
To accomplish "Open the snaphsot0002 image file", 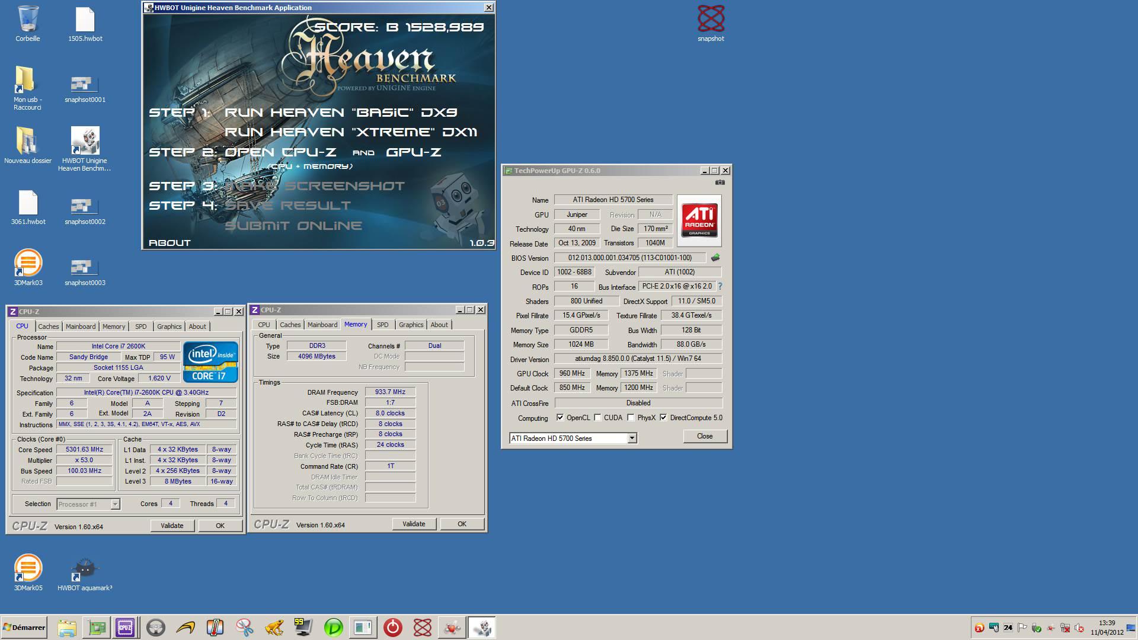I will (85, 211).
